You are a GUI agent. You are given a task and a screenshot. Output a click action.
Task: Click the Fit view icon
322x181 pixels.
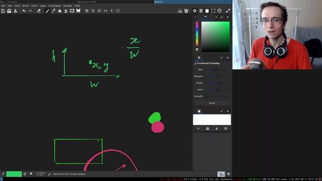click(118, 11)
